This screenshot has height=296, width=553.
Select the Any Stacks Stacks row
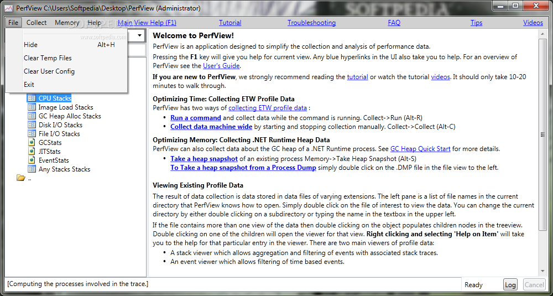[x=64, y=169]
